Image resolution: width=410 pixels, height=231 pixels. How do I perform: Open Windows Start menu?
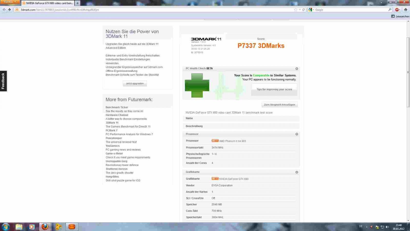(x=6, y=227)
